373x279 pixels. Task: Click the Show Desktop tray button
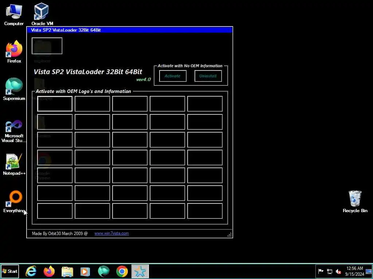[369, 271]
